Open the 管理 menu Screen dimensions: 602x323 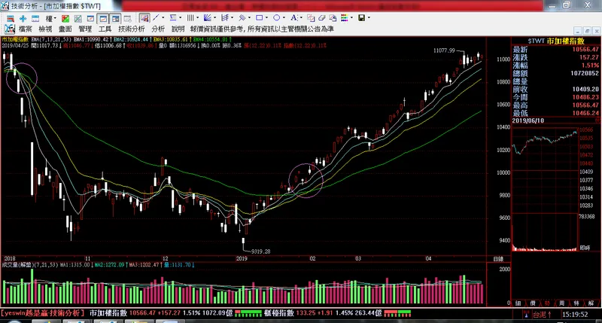pos(85,29)
